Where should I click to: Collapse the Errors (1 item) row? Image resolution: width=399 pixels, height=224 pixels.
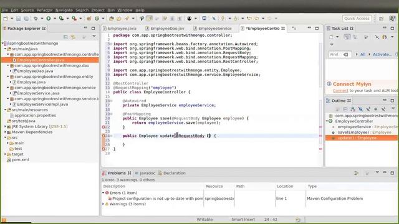pos(103,193)
